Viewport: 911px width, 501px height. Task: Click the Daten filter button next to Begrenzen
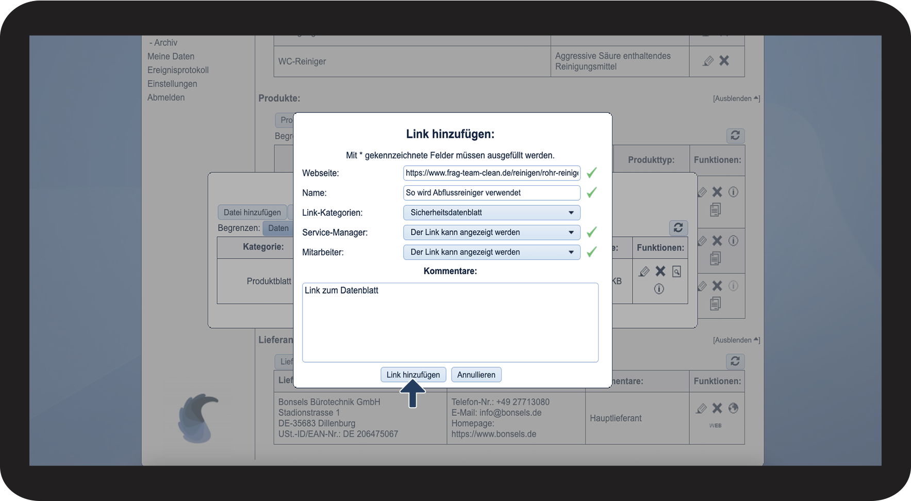tap(278, 228)
